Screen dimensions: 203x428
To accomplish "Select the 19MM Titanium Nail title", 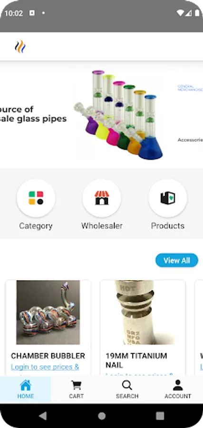I will (136, 360).
